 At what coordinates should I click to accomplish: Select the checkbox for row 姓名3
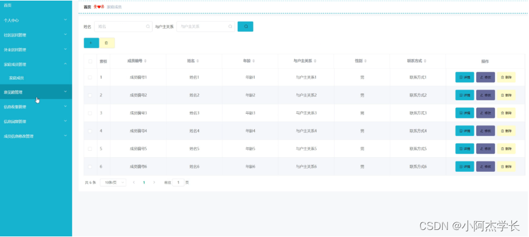(x=90, y=113)
